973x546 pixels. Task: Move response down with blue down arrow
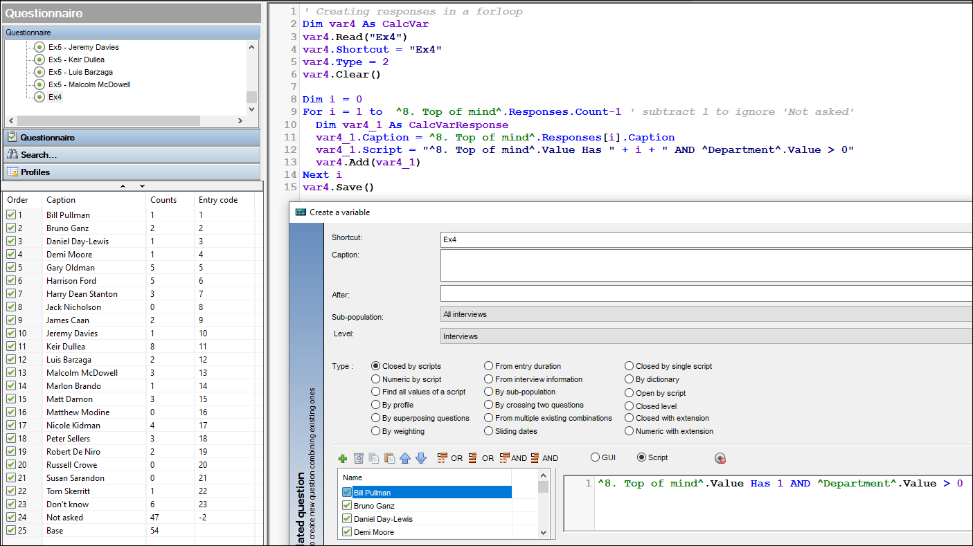coord(421,458)
